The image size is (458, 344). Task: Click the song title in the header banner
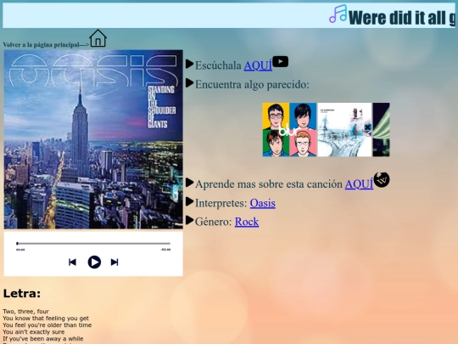pos(402,18)
